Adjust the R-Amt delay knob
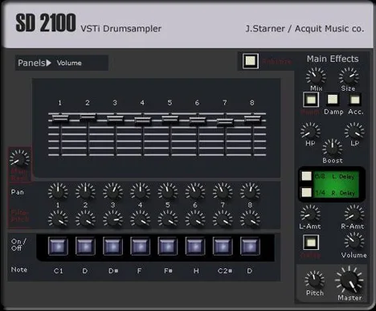This screenshot has height=311, width=376. click(x=354, y=214)
